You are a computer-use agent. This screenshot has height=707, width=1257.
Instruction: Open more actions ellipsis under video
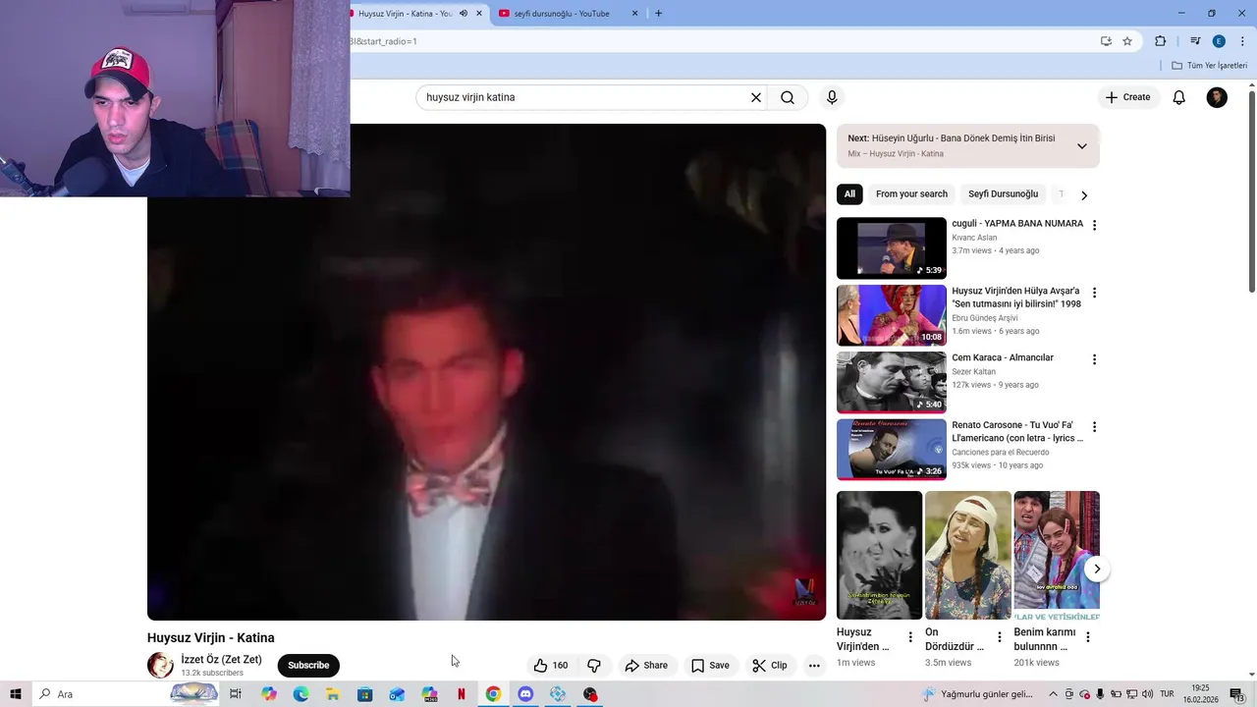tap(814, 665)
